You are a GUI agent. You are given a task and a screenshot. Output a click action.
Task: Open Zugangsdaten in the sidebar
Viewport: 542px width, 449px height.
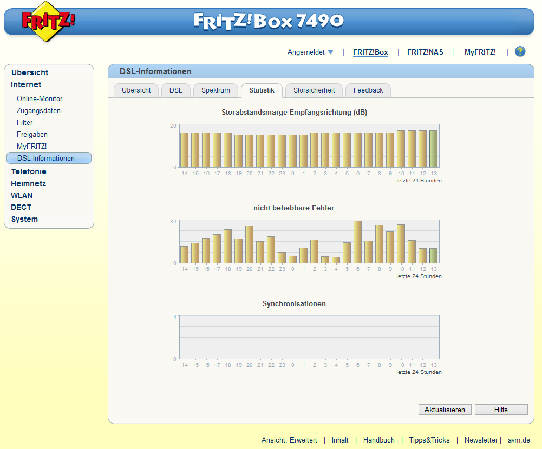click(x=38, y=110)
